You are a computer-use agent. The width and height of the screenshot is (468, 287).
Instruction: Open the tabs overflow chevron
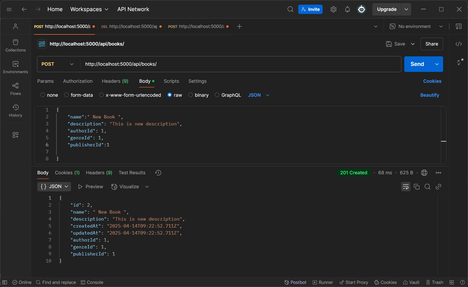point(376,26)
